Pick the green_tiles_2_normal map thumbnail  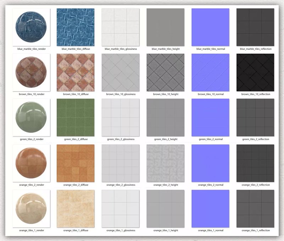click(x=210, y=117)
